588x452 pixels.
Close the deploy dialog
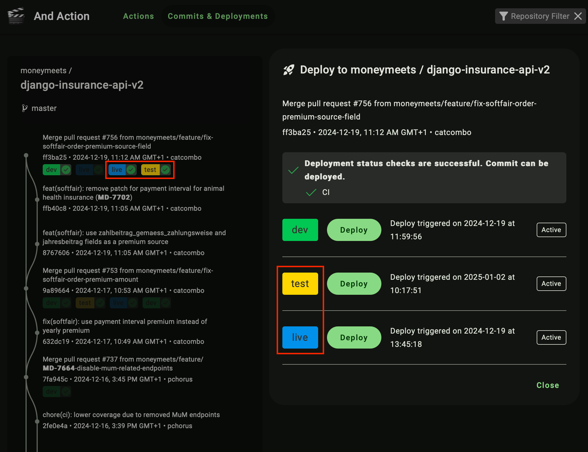pos(548,385)
